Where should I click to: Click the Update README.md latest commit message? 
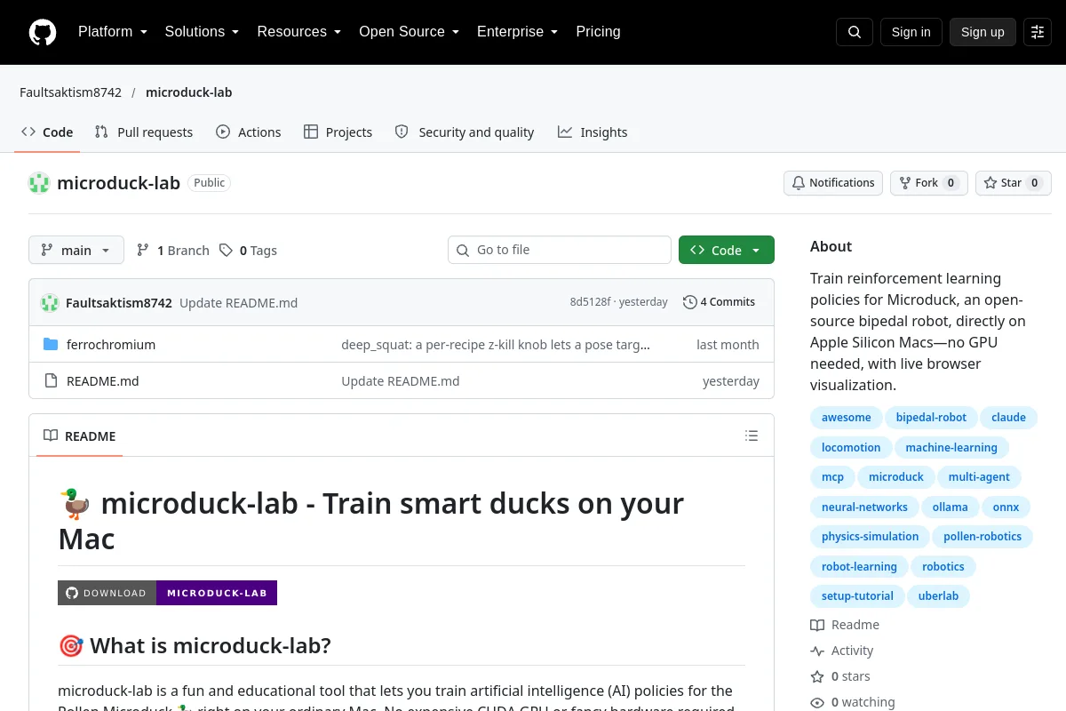[238, 303]
